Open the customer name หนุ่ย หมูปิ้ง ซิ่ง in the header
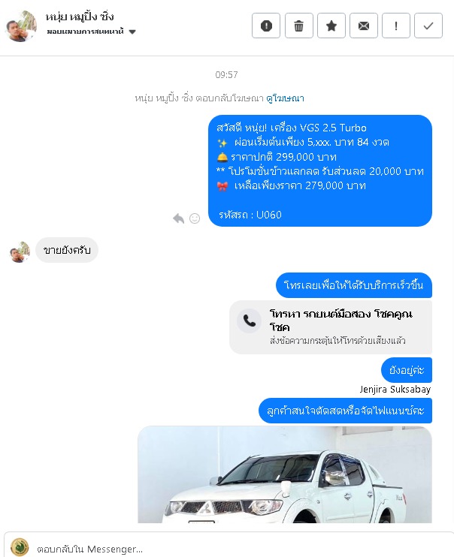Viewport: 454px width, 557px height. (80, 17)
